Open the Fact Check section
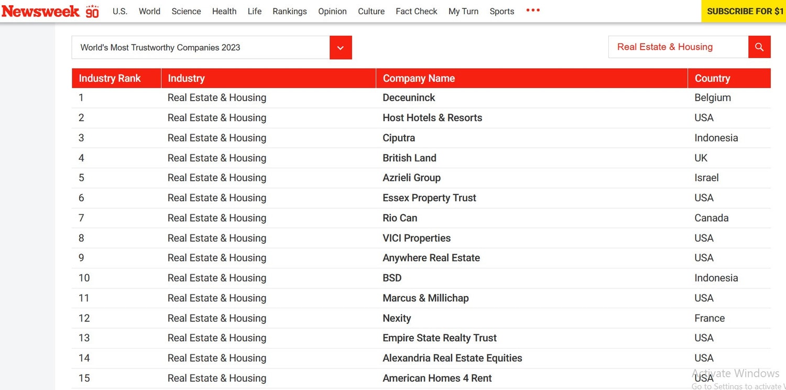786x390 pixels. pyautogui.click(x=417, y=11)
